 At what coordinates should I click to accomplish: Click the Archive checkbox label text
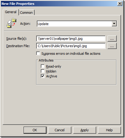point(51,76)
